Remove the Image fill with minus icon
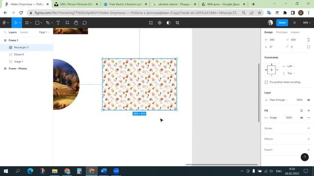The height and width of the screenshot is (176, 314). coord(309,118)
